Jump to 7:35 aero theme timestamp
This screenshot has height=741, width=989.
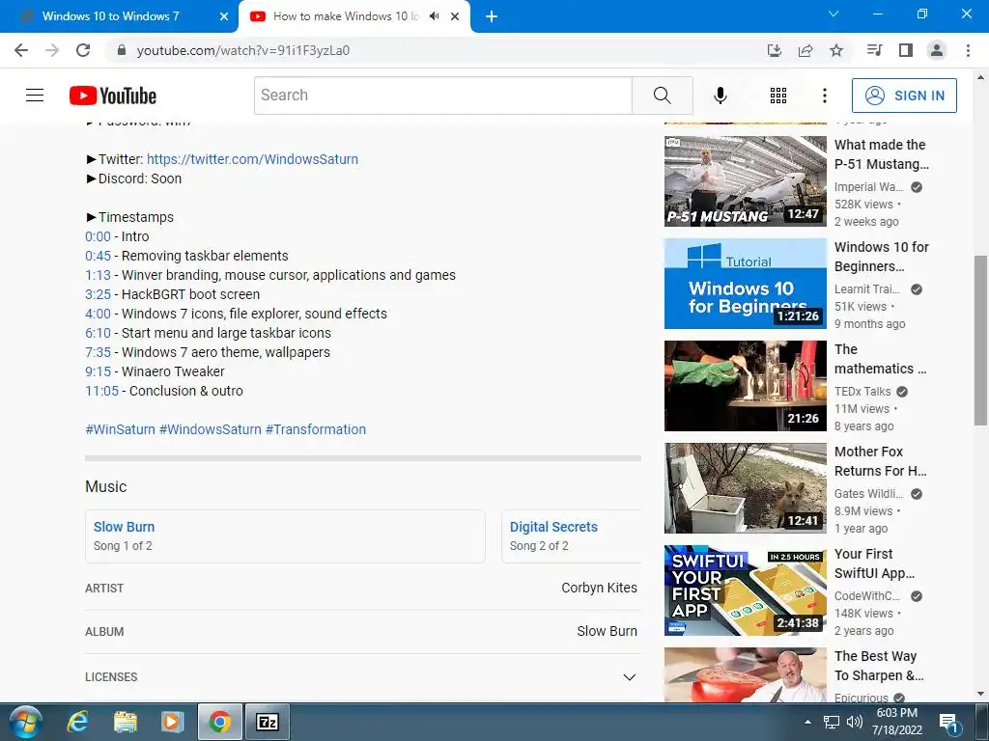(98, 352)
